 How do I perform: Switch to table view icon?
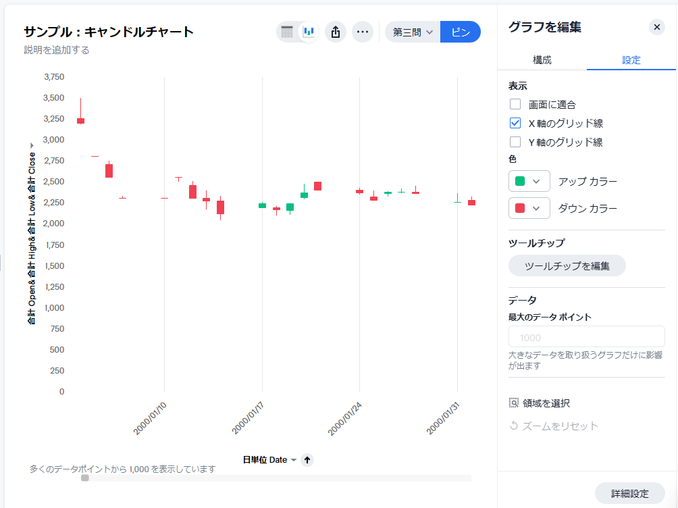click(288, 32)
